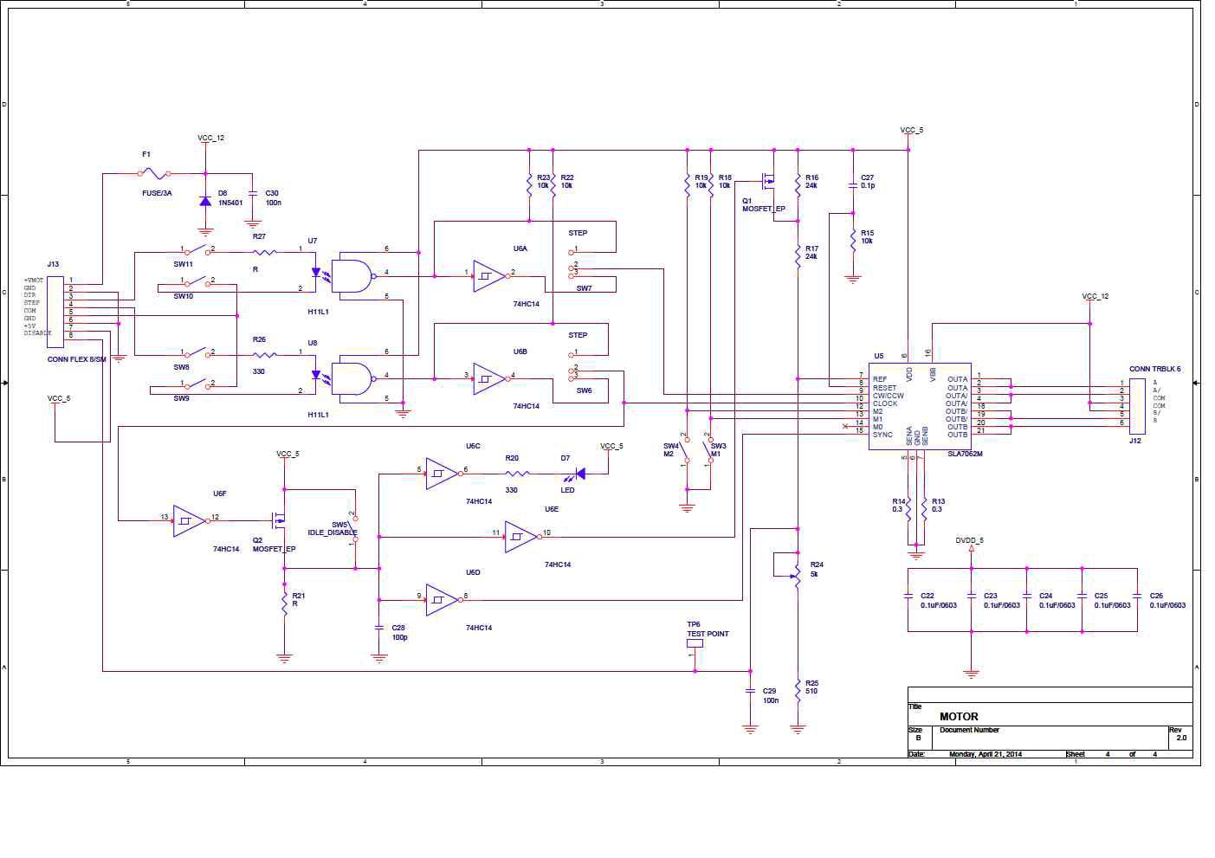This screenshot has width=1215, height=858.
Task: Select switch SW10 symbol
Action: [x=197, y=283]
